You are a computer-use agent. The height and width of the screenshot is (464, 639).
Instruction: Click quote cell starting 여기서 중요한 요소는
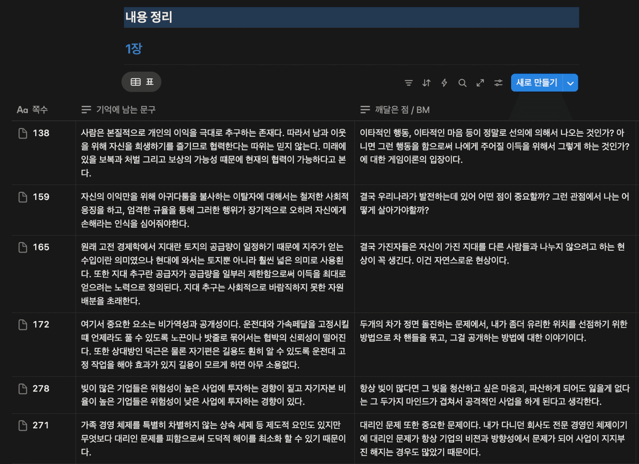[215, 345]
